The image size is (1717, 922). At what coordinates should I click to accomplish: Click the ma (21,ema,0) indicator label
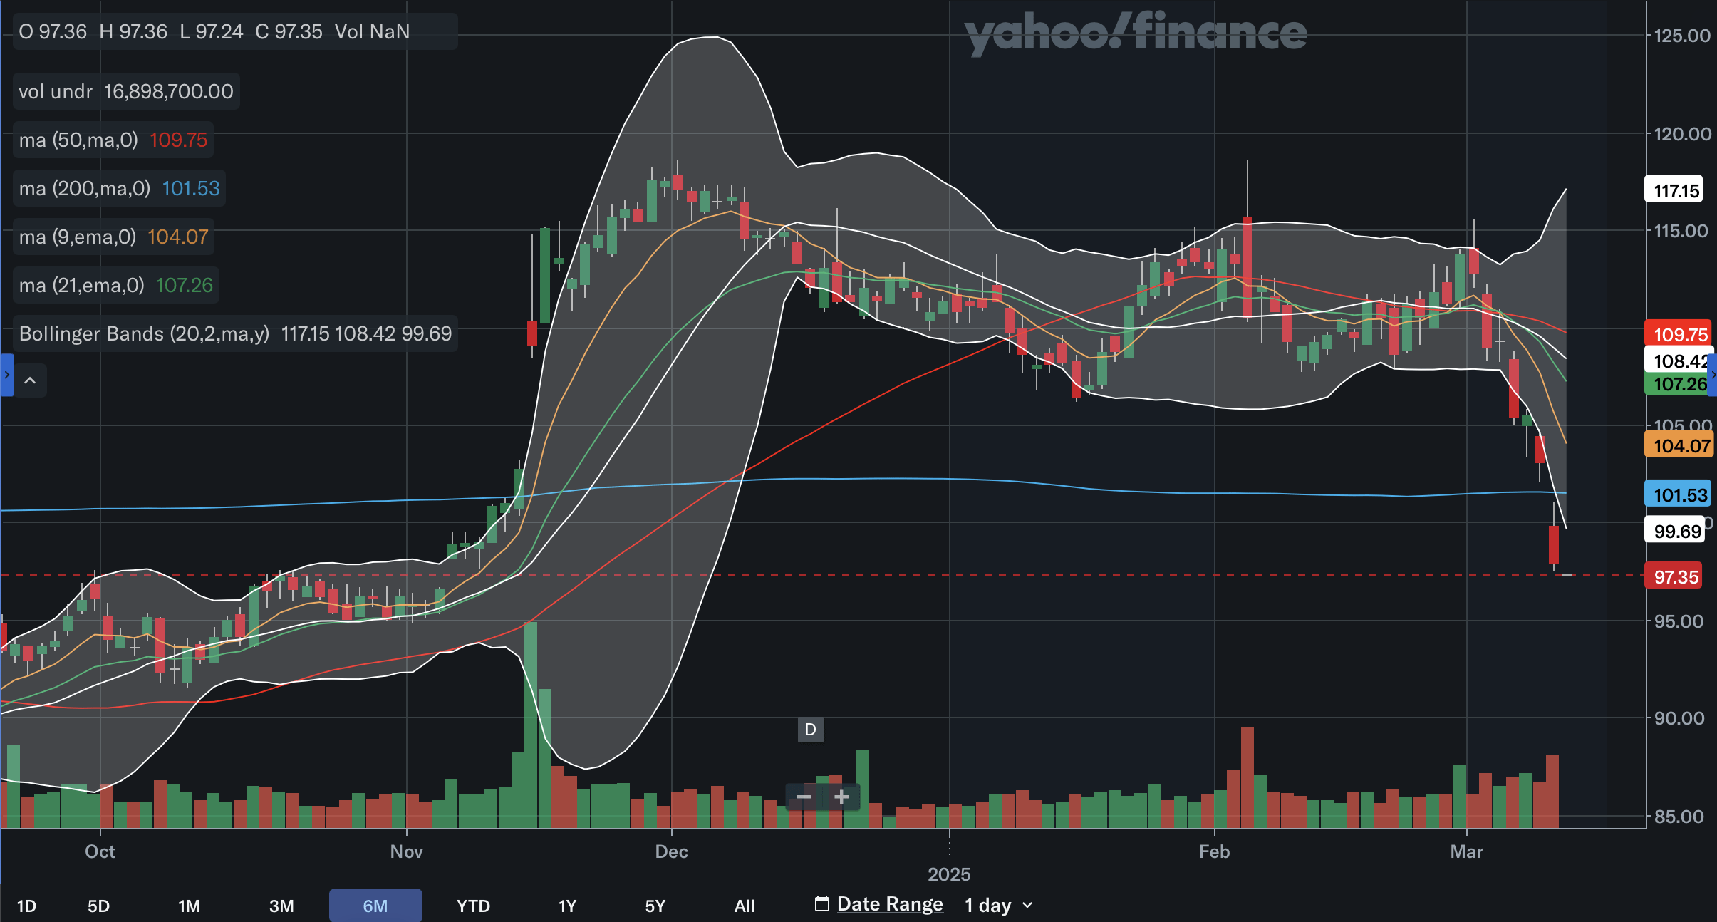116,285
